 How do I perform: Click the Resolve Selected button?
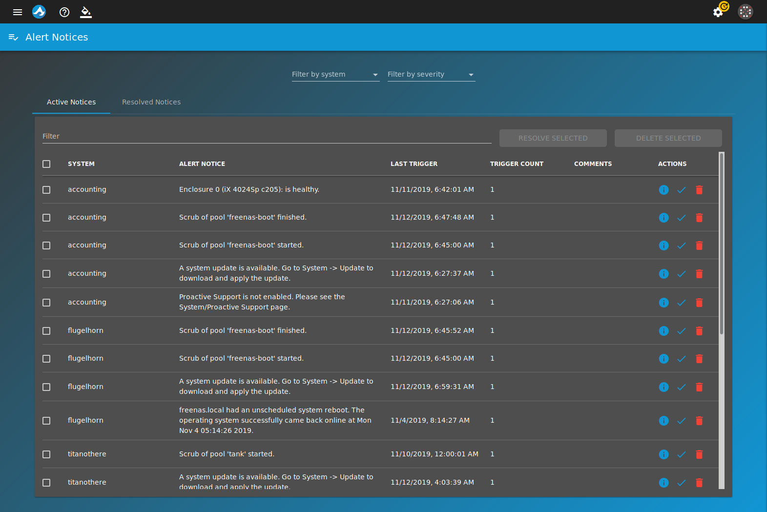pos(553,138)
